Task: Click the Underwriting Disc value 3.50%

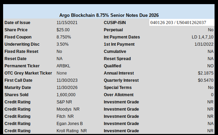Action: point(62,44)
